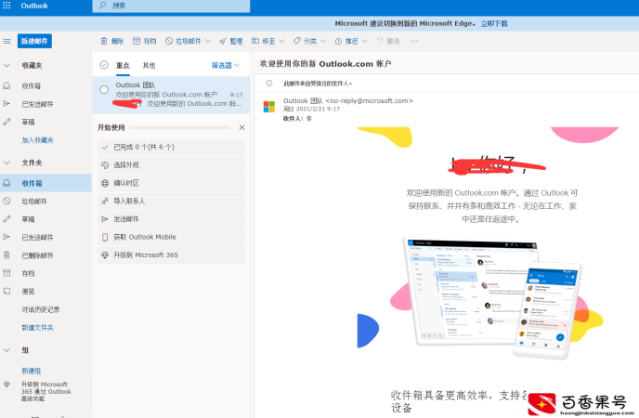Click the Outlook brand title
639x418 pixels.
(x=34, y=6)
